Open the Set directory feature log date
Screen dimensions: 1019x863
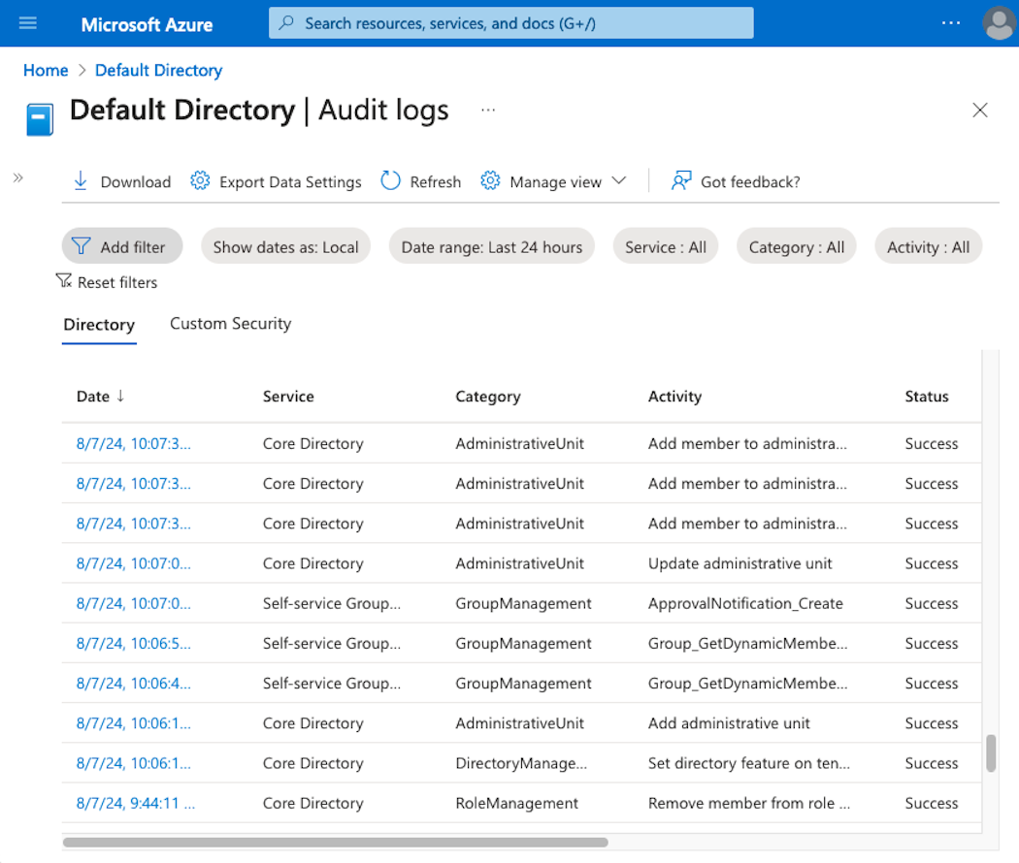tap(133, 764)
